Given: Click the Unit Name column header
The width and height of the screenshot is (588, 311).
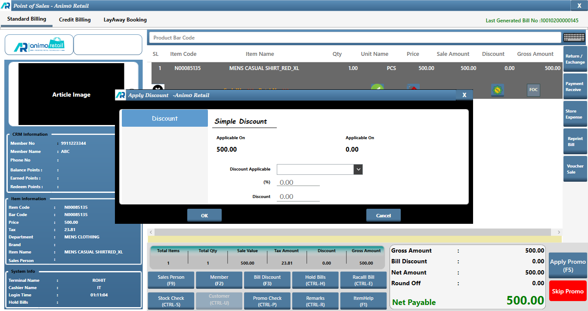Looking at the screenshot, I should coord(374,54).
